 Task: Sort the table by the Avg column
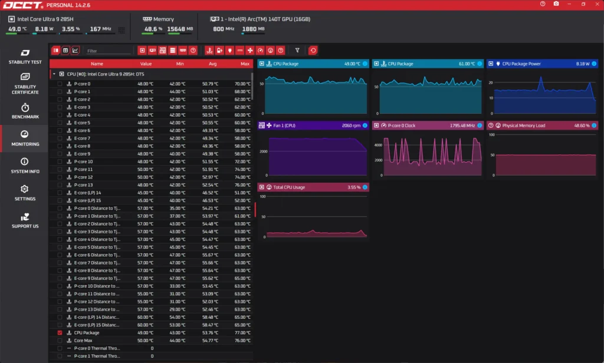coord(212,64)
